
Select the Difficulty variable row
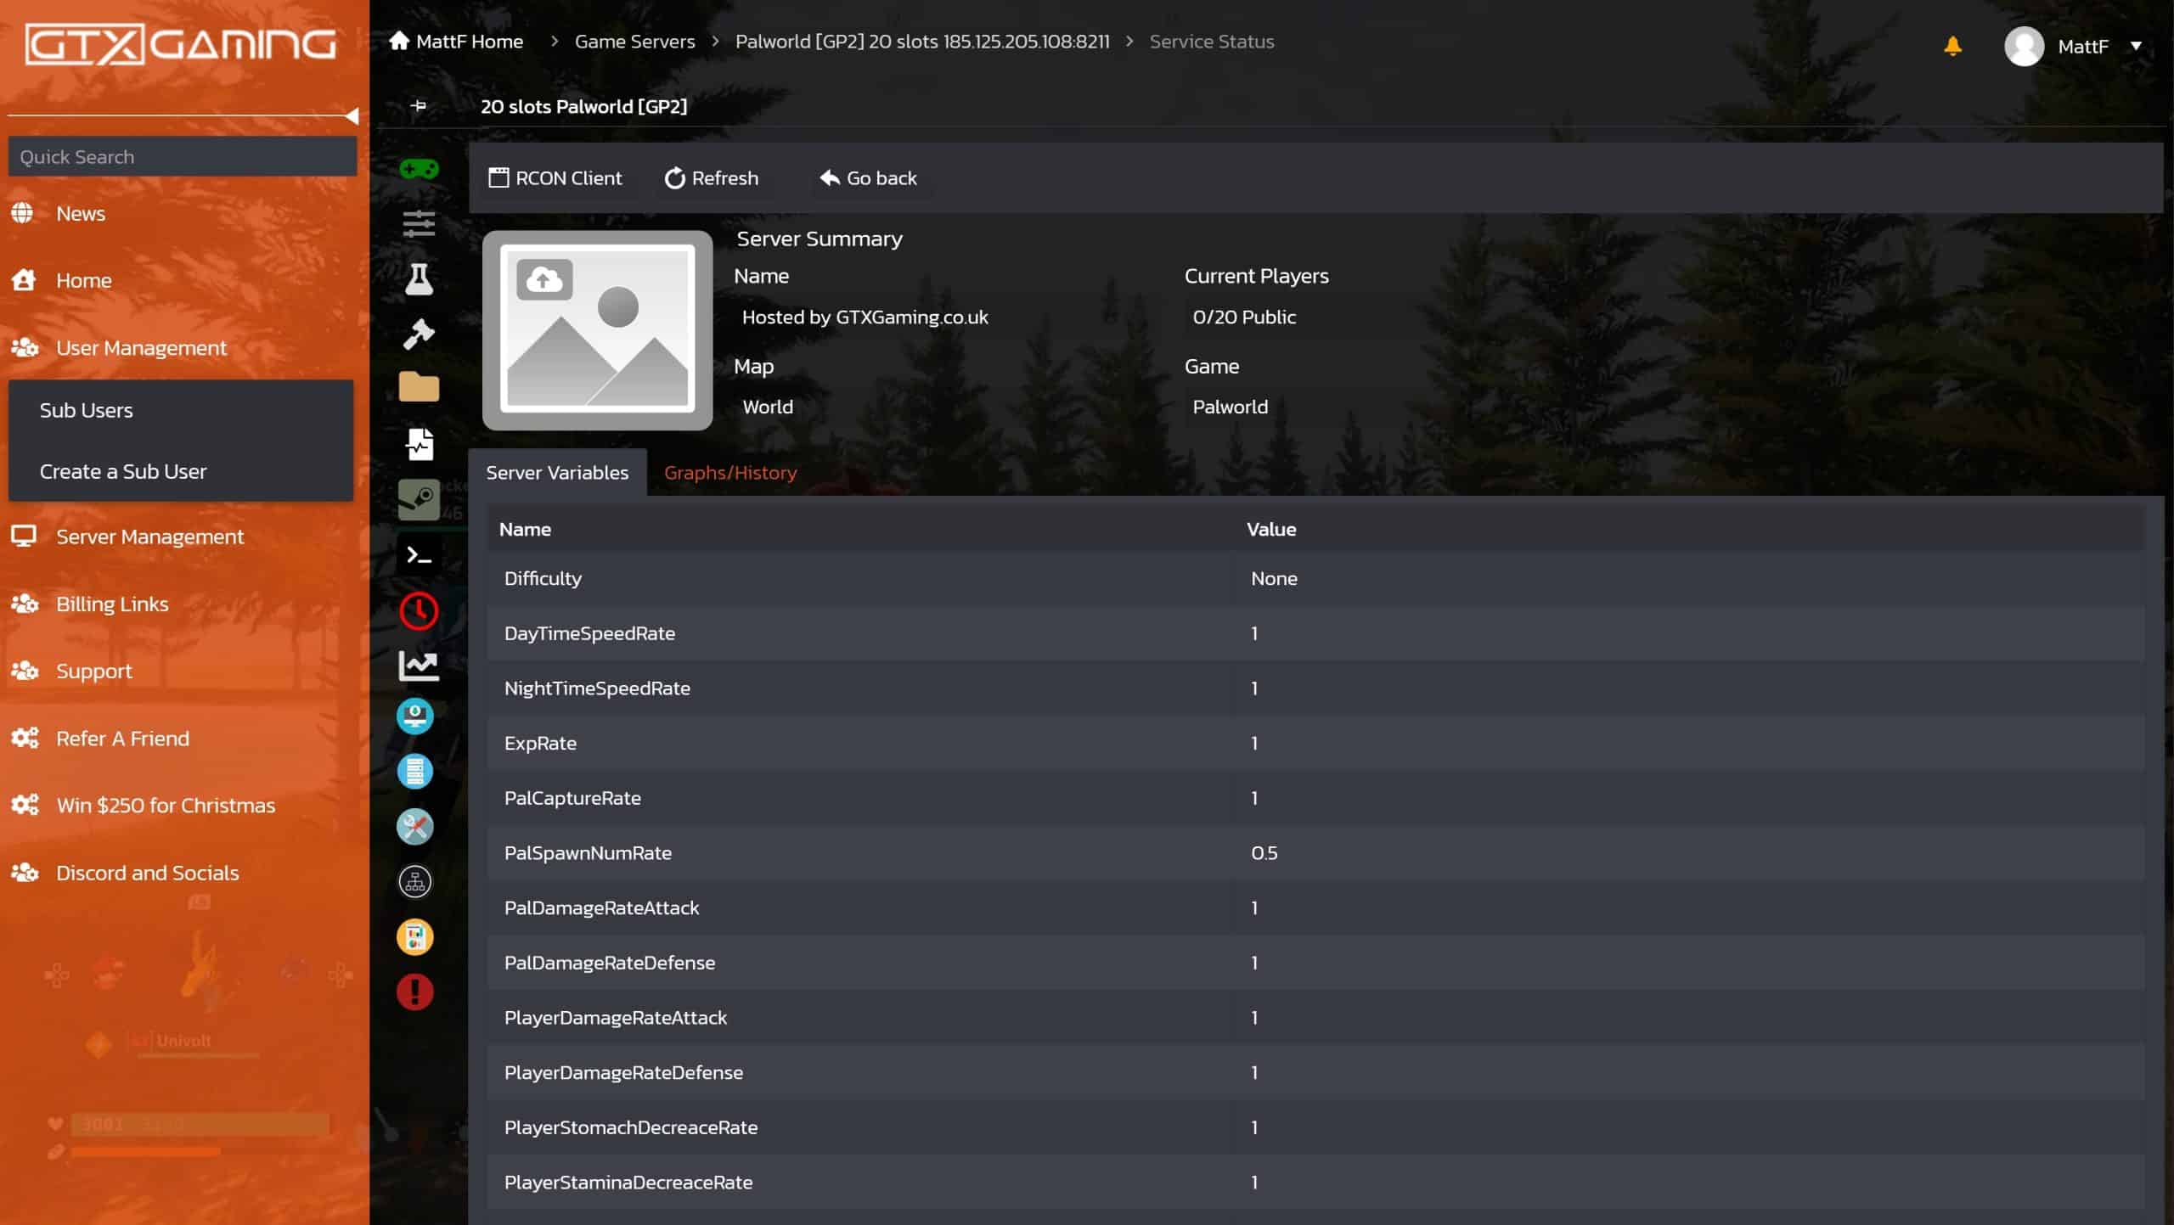(x=1315, y=578)
